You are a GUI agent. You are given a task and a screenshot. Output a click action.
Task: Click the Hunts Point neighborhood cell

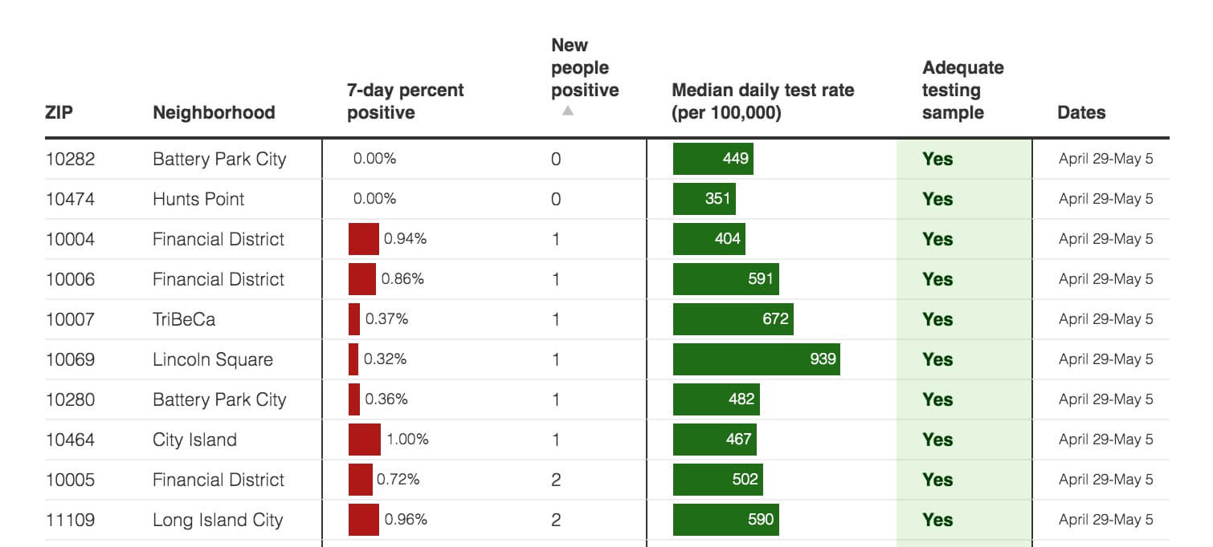pyautogui.click(x=198, y=199)
